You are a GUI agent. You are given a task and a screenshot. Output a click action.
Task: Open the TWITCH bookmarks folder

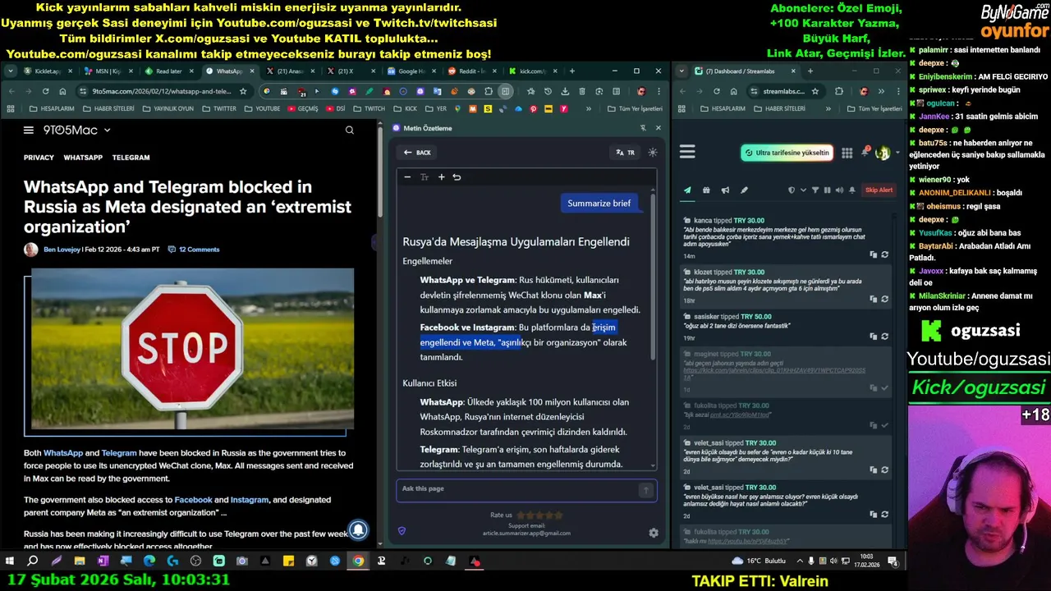(x=369, y=108)
